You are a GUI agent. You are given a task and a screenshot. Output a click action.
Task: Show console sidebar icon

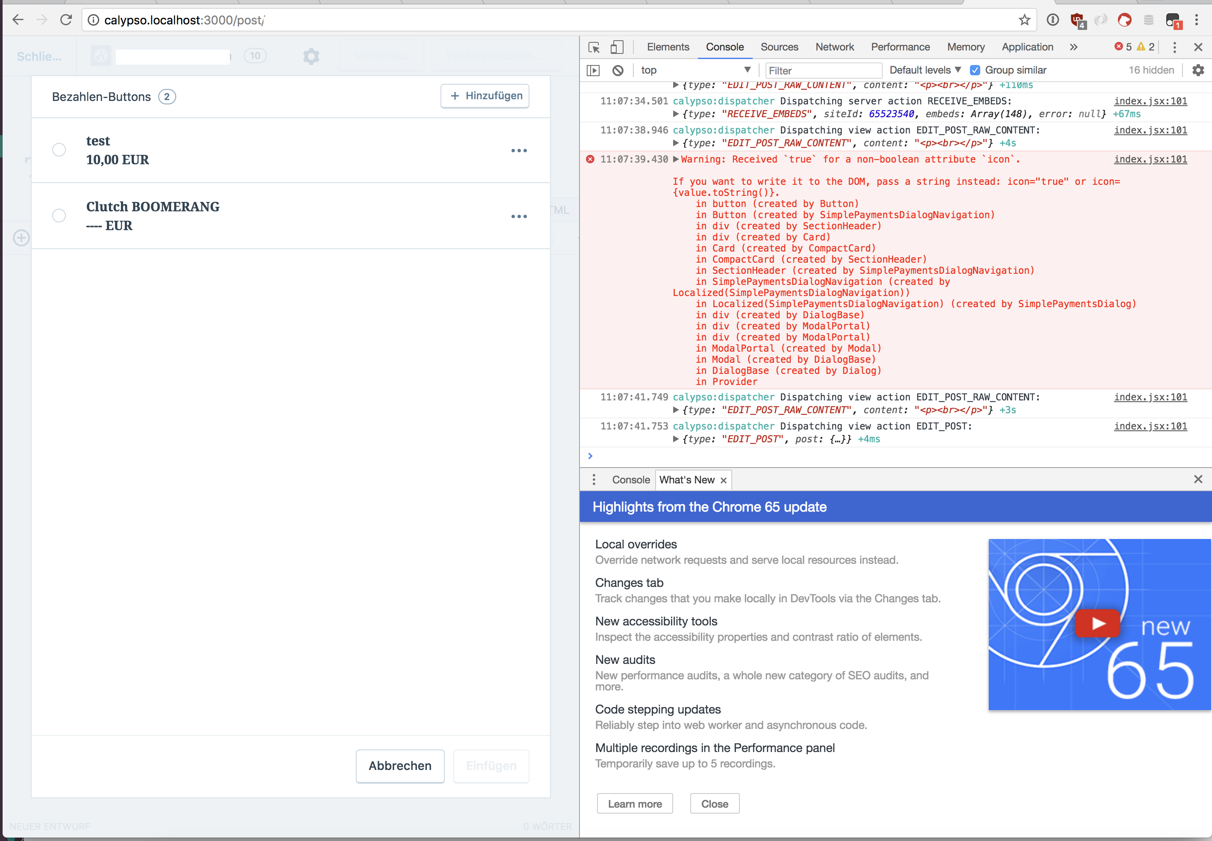(x=594, y=70)
